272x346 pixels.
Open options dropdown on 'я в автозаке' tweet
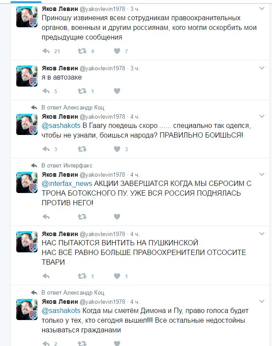[x=262, y=68]
